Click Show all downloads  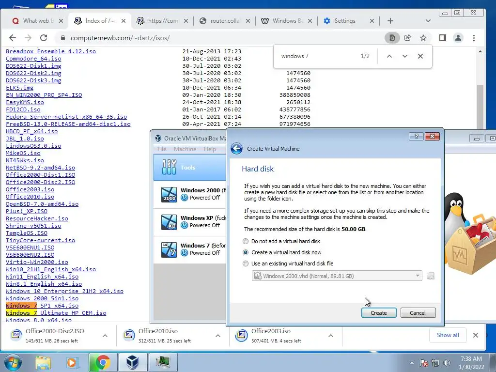pyautogui.click(x=448, y=335)
